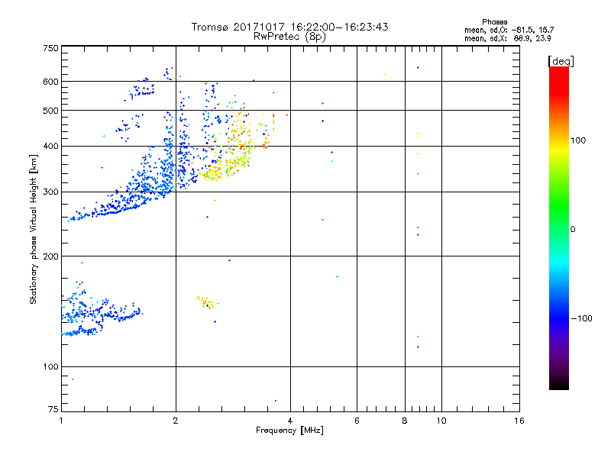Click the black bottom of the phase colorbar
This screenshot has width=611, height=458.
tap(559, 384)
